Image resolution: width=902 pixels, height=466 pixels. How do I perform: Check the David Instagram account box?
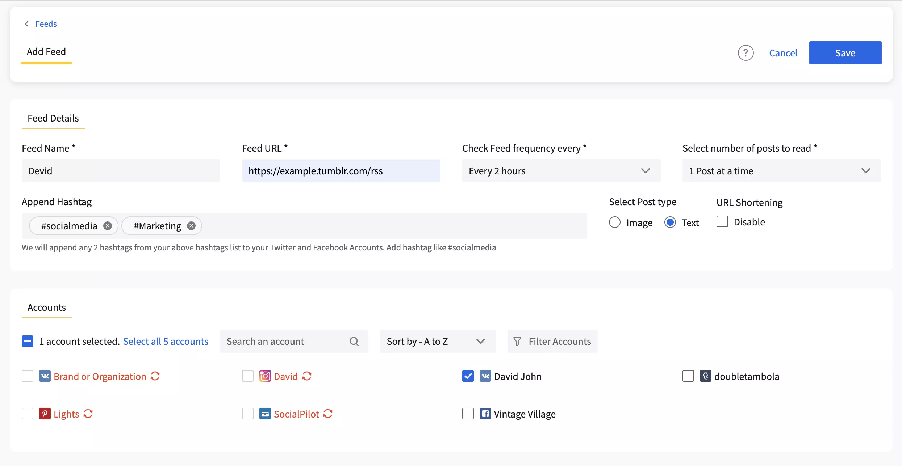point(248,376)
